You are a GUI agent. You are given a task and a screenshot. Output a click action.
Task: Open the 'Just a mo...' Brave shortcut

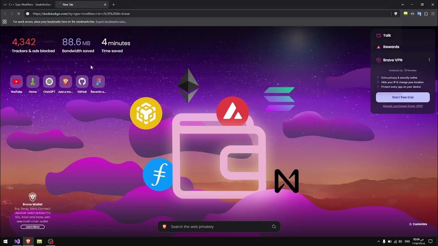pos(66,82)
